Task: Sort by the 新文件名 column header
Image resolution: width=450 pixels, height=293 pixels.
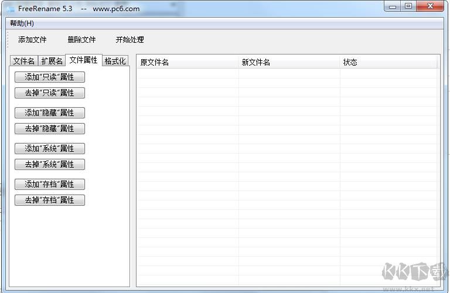Action: click(x=289, y=62)
